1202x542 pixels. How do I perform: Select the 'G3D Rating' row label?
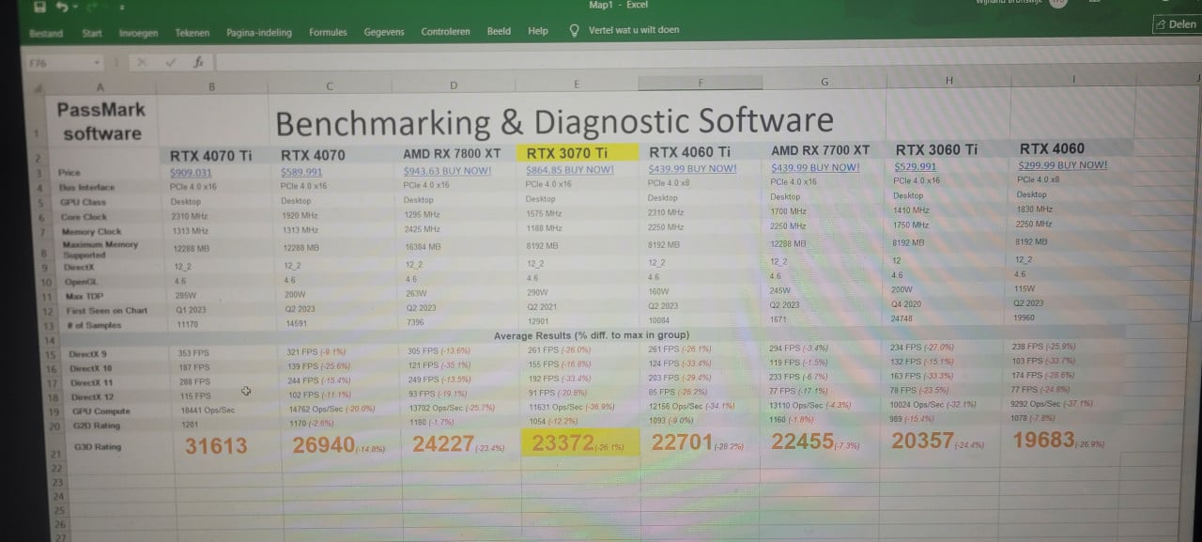96,447
